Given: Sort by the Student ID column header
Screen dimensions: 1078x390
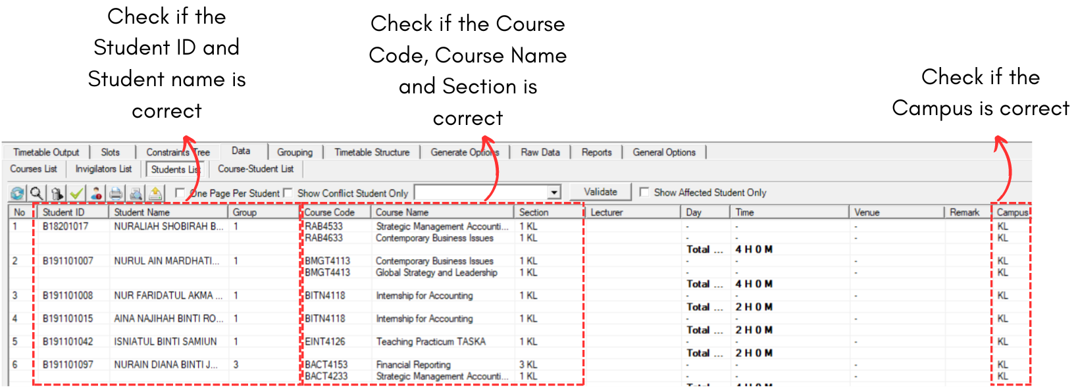Looking at the screenshot, I should [x=63, y=212].
